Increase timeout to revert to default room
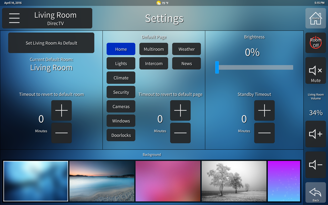Viewport: 328px width, 205px height. tap(61, 110)
